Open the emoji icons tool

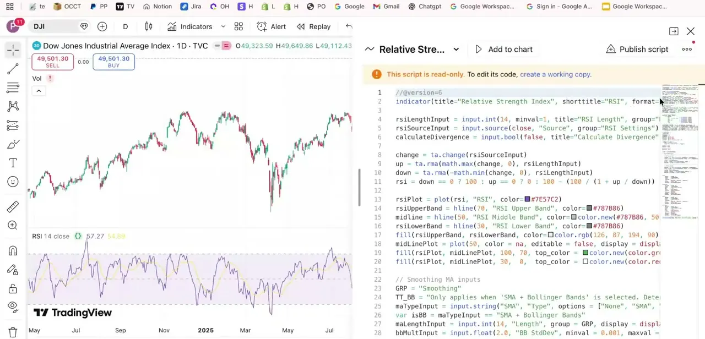[x=13, y=182]
